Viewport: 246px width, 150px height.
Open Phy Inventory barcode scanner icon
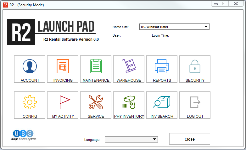pos(129,102)
